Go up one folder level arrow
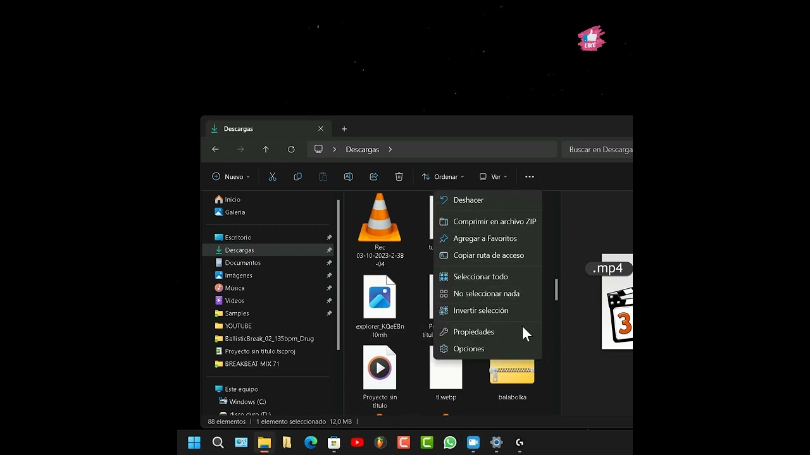The height and width of the screenshot is (455, 810). tap(266, 149)
